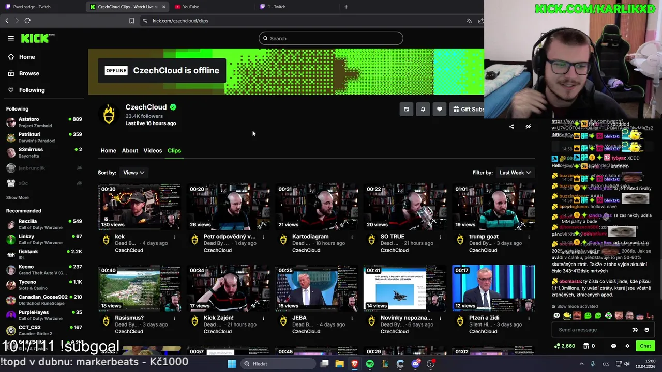Screen dimensions: 662x372
Task: Open chat settings gear icon
Action: (x=627, y=346)
